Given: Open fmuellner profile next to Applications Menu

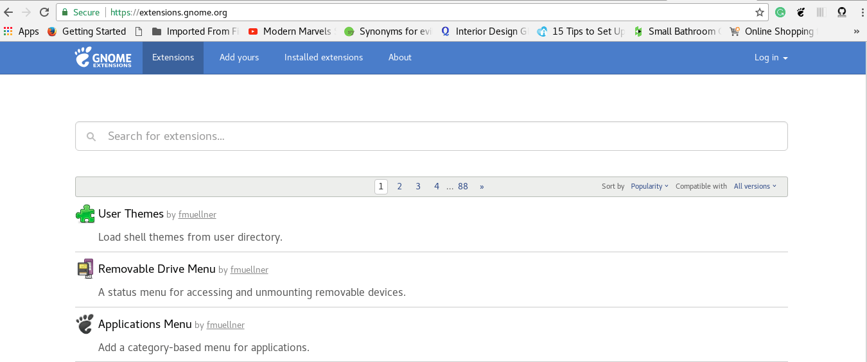Looking at the screenshot, I should coord(225,325).
